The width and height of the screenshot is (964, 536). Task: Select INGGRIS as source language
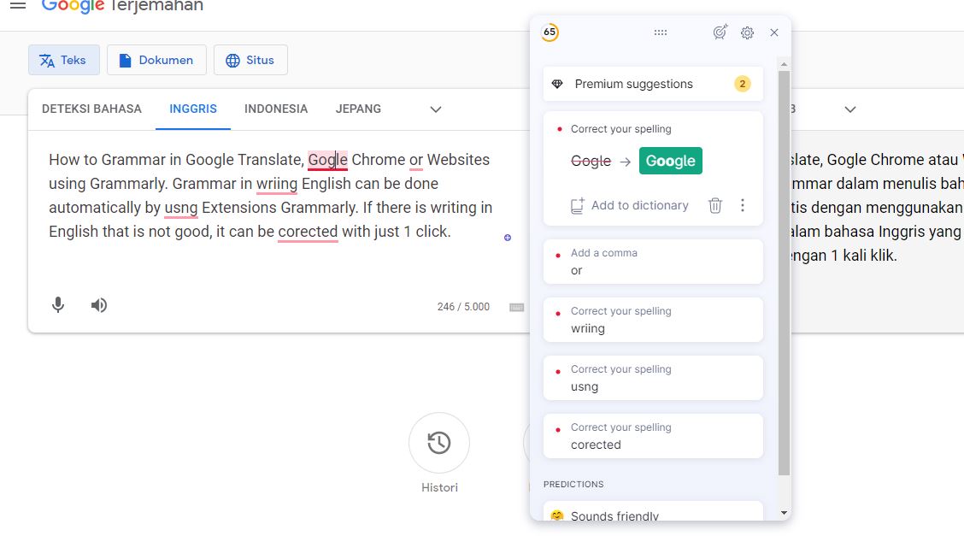pyautogui.click(x=193, y=109)
